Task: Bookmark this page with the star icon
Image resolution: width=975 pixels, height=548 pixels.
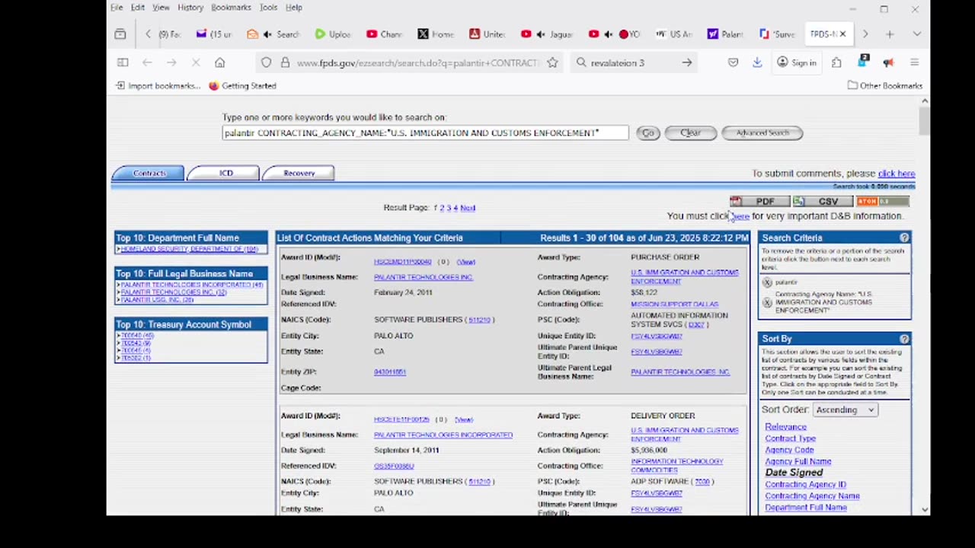Action: tap(552, 62)
